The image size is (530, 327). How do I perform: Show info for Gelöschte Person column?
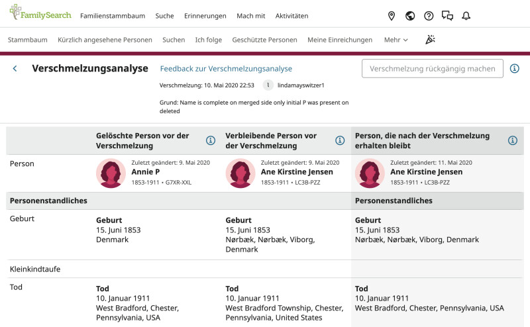(211, 140)
